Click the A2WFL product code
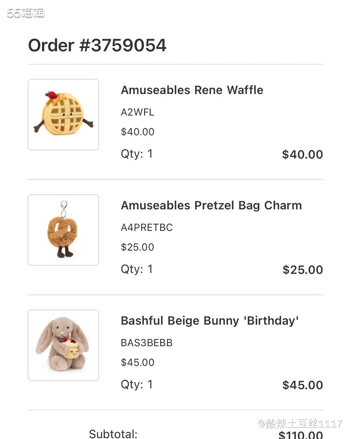This screenshot has width=351, height=439. click(x=137, y=112)
